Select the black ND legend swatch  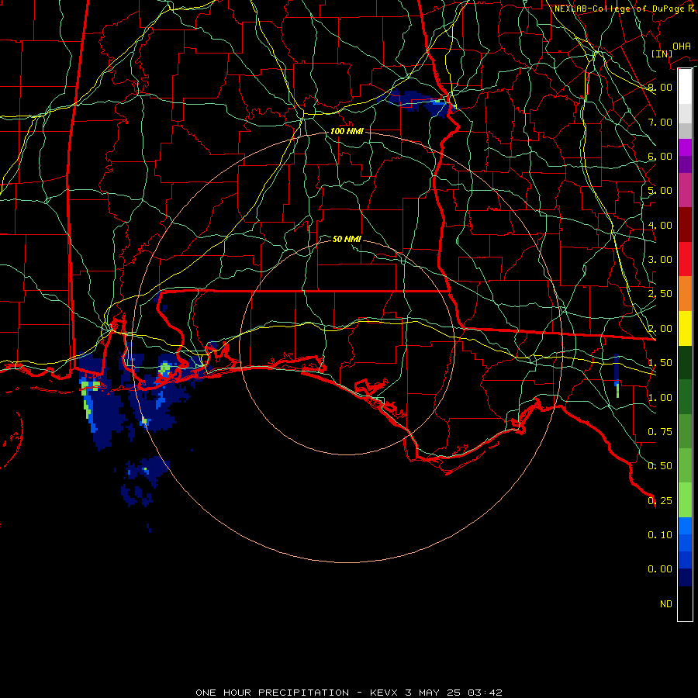pyautogui.click(x=685, y=603)
